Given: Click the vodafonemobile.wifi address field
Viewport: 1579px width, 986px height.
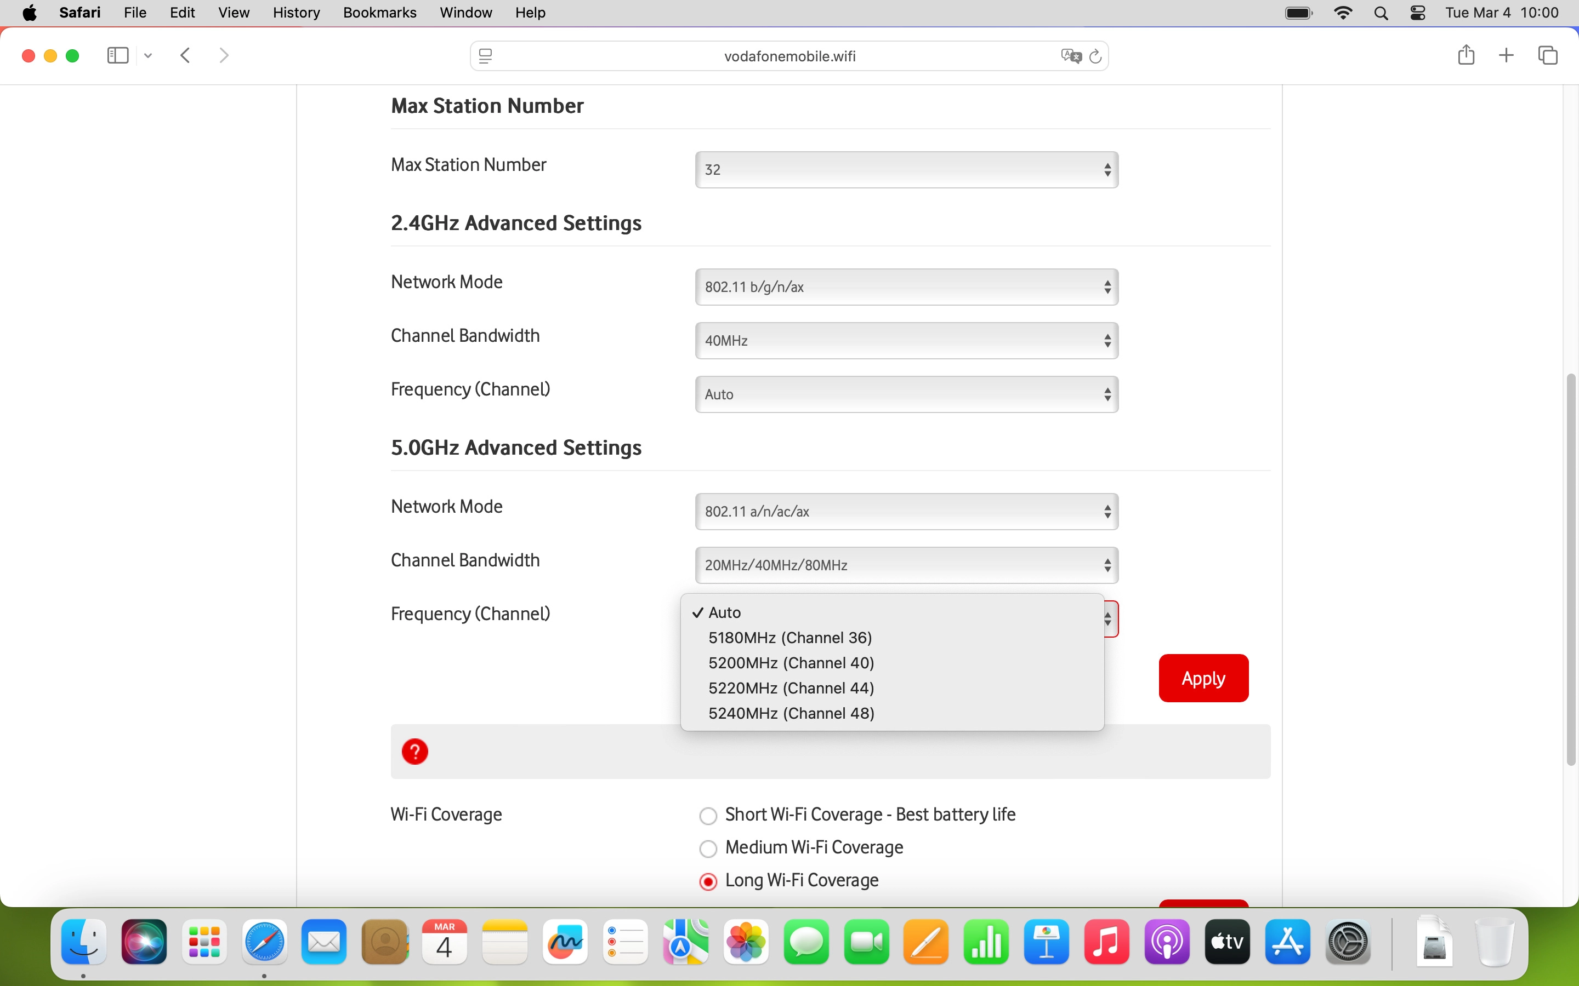Looking at the screenshot, I should (789, 56).
